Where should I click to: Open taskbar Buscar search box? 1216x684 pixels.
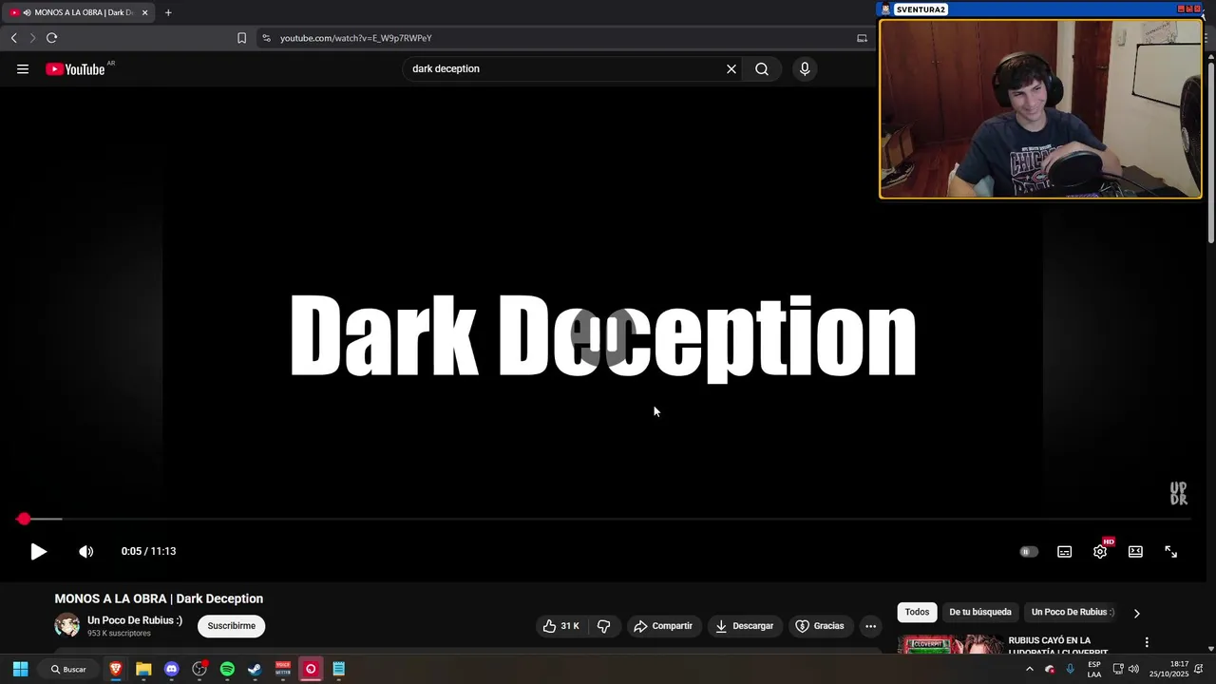pos(69,669)
